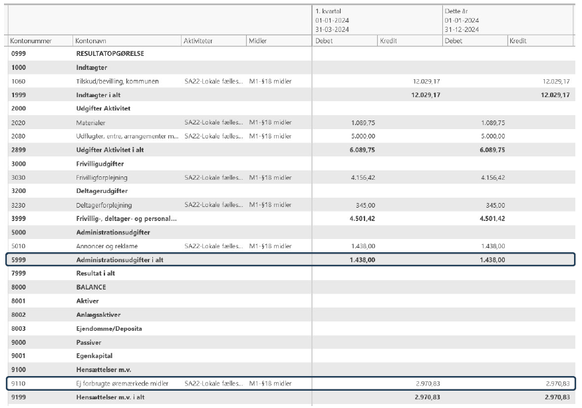
Task: Click the Kontonavn column header
Action: 127,41
